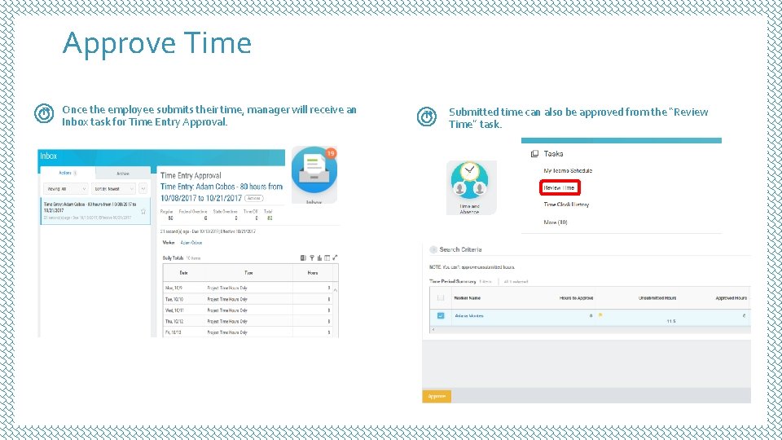Click the column layout grid icon above Daily Totals
The image size is (782, 440).
tap(327, 258)
